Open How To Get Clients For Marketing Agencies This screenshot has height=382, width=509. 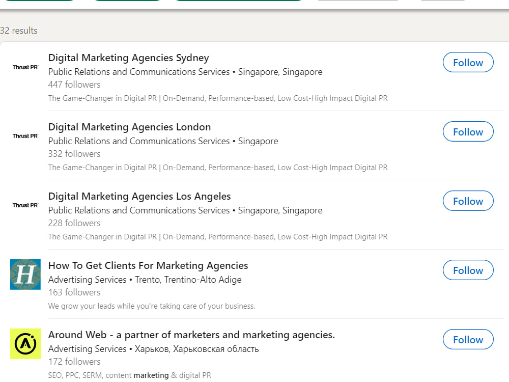point(148,265)
